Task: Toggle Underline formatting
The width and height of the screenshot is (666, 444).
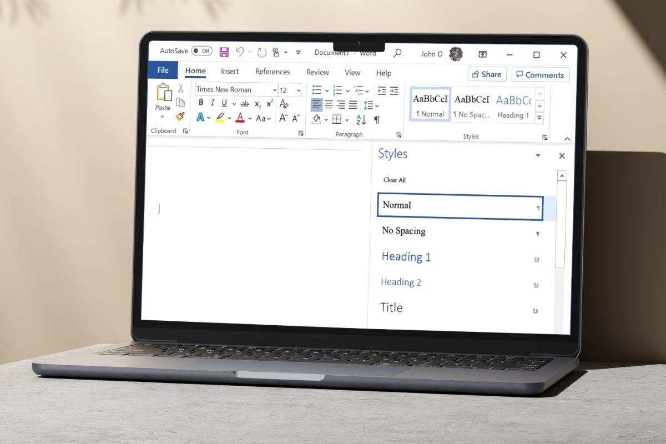Action: [224, 103]
